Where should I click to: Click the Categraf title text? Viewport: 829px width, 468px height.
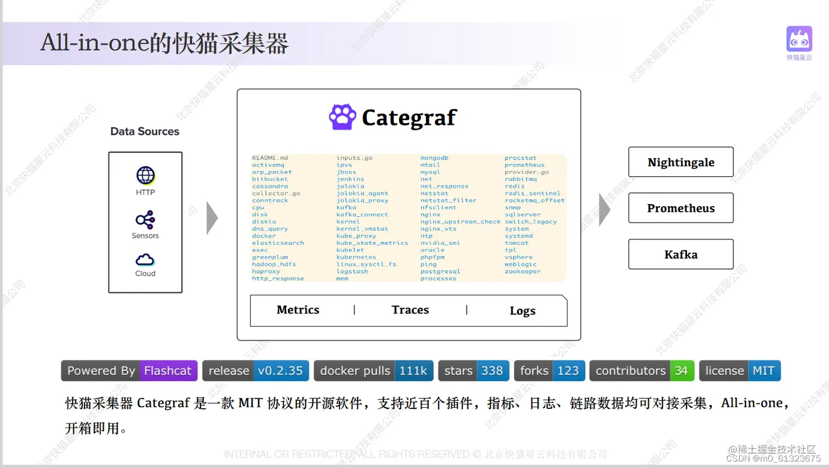coord(409,117)
